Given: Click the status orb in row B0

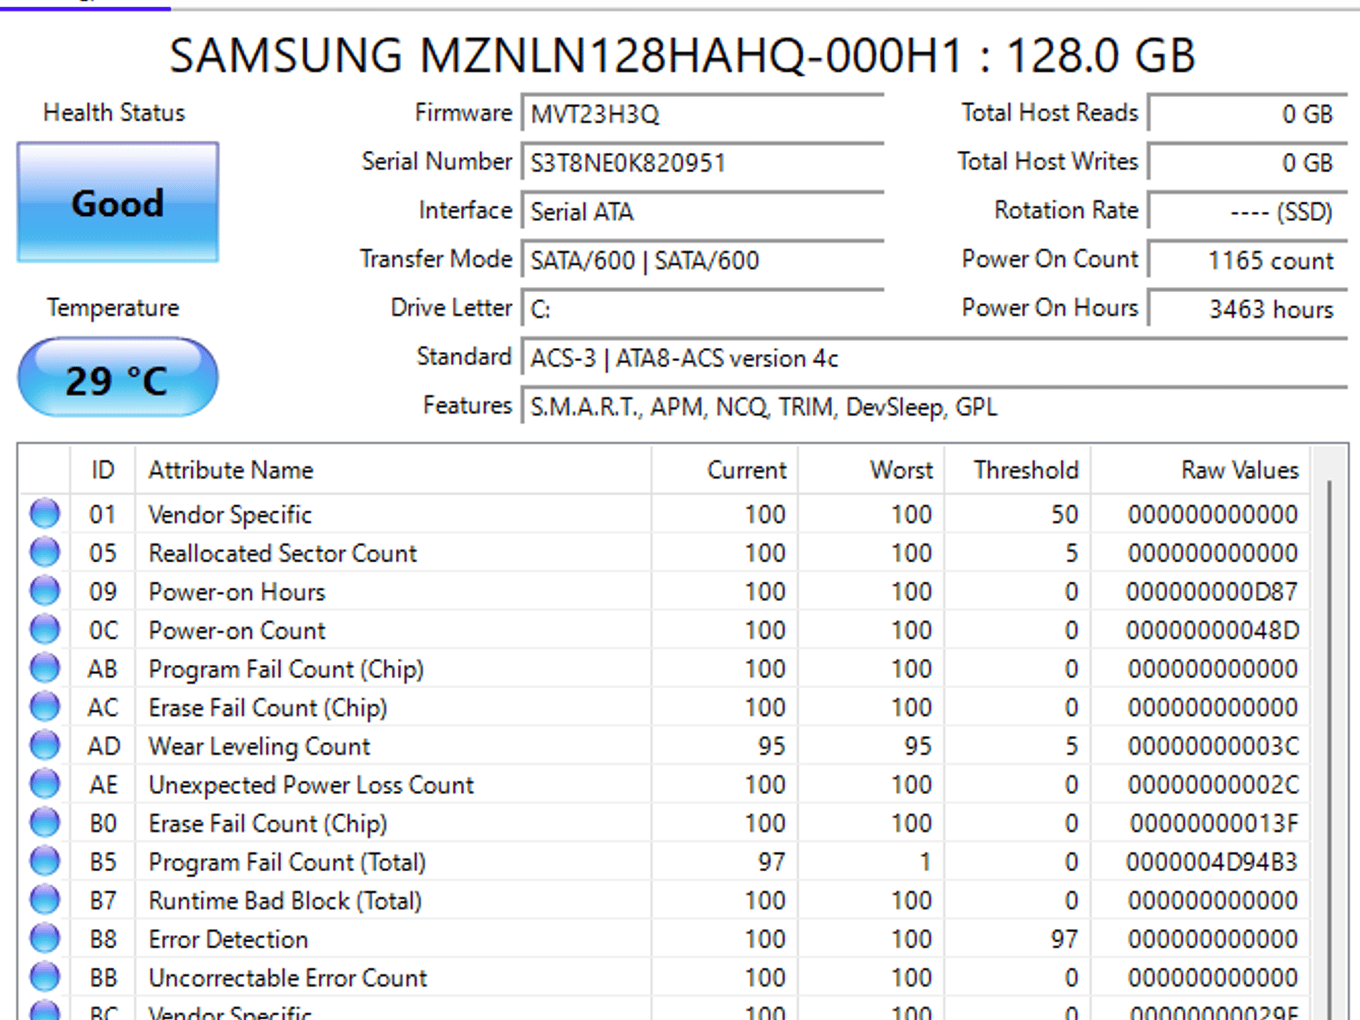Looking at the screenshot, I should tap(45, 822).
